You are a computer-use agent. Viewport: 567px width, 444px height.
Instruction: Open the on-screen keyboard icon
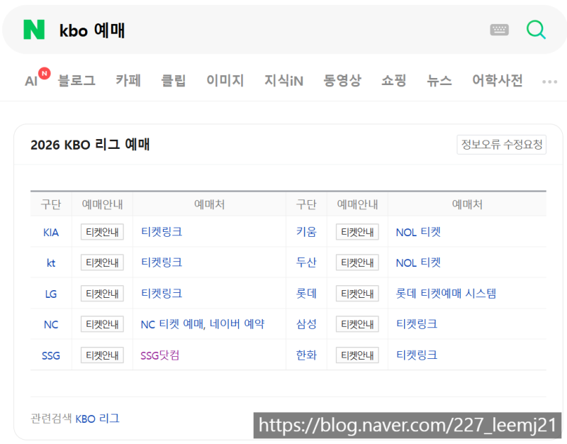pos(499,30)
